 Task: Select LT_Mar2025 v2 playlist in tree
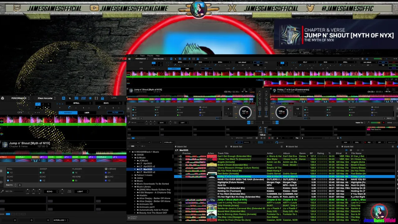[147, 172]
